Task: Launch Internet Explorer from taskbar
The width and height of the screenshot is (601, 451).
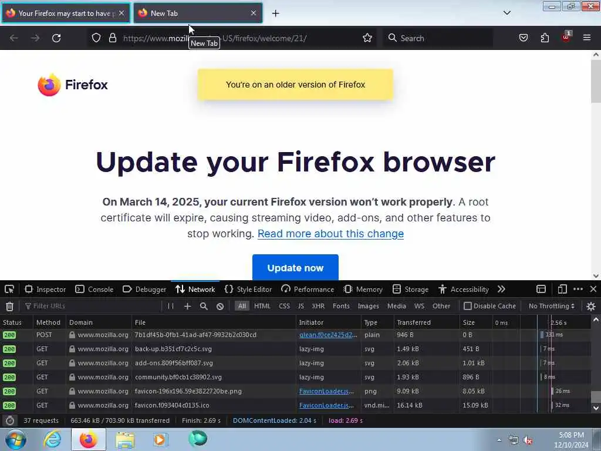Action: pyautogui.click(x=52, y=439)
